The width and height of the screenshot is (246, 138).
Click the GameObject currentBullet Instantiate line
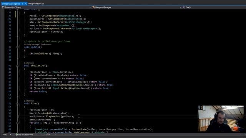[x=94, y=130]
